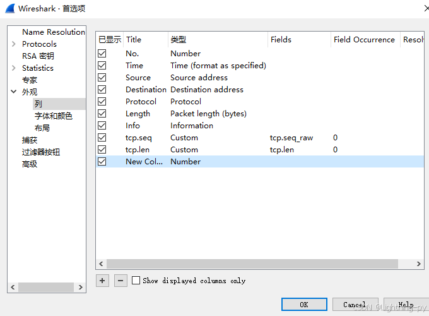
Task: Toggle the New Col... row checkbox
Action: coord(102,161)
